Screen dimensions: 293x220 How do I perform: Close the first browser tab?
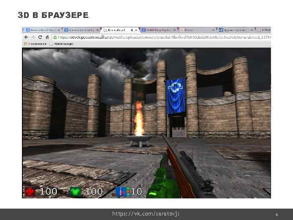59,30
